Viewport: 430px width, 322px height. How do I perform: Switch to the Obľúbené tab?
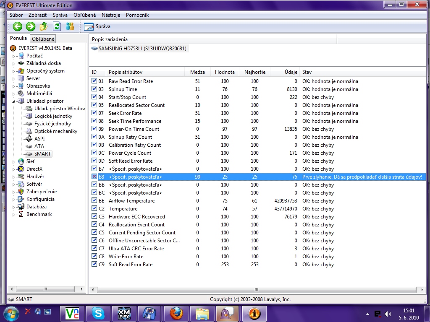43,39
